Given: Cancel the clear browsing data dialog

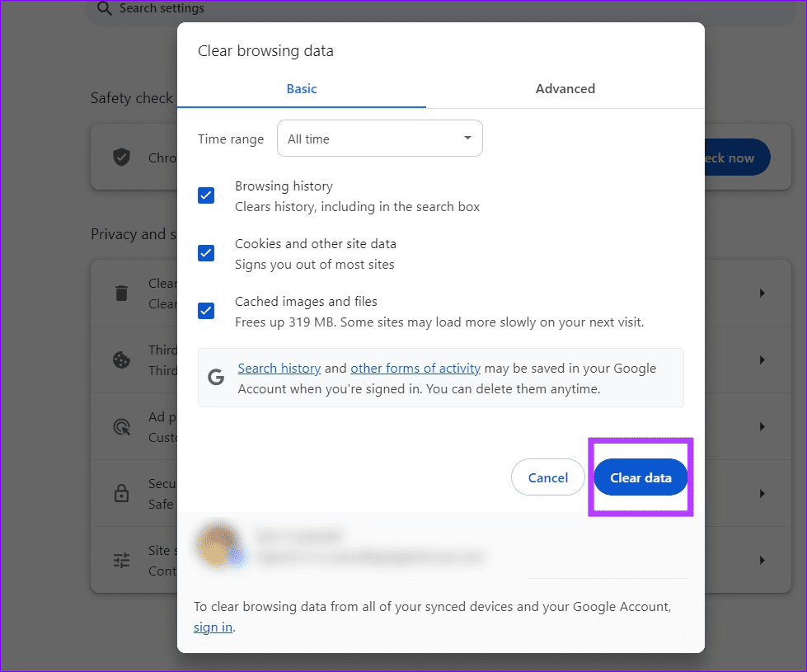Looking at the screenshot, I should click(x=547, y=477).
